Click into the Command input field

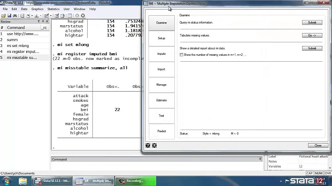[x=157, y=166]
